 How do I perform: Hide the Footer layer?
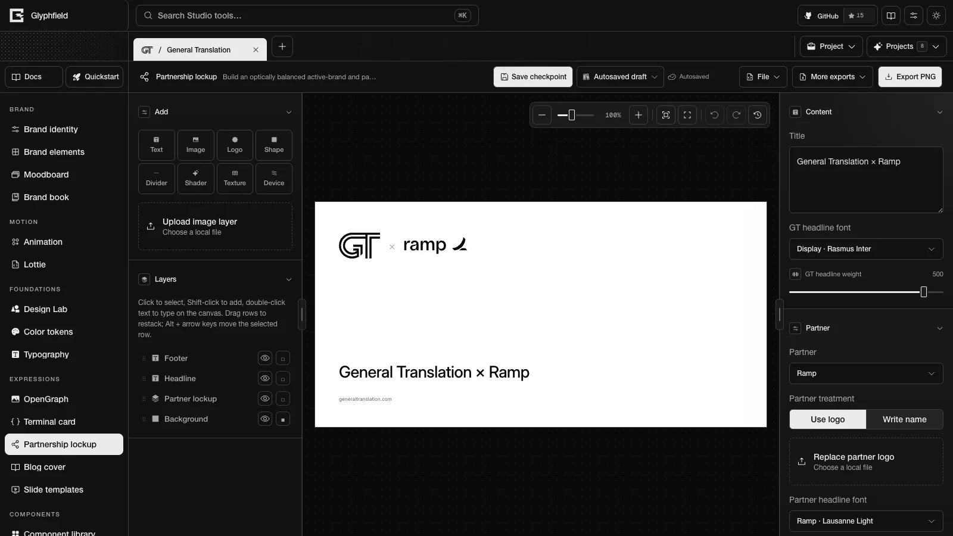[265, 358]
